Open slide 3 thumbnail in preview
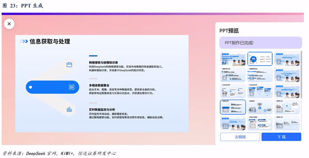The image size is (309, 158). 287,59
